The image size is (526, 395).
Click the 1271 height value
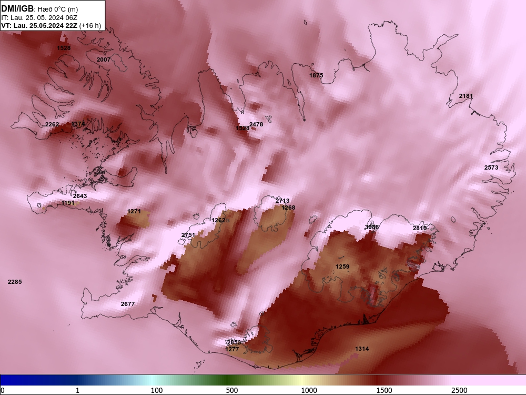(134, 211)
